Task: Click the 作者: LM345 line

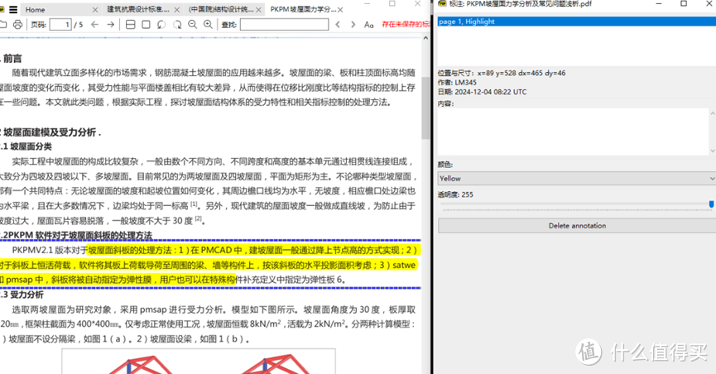Action: [457, 83]
